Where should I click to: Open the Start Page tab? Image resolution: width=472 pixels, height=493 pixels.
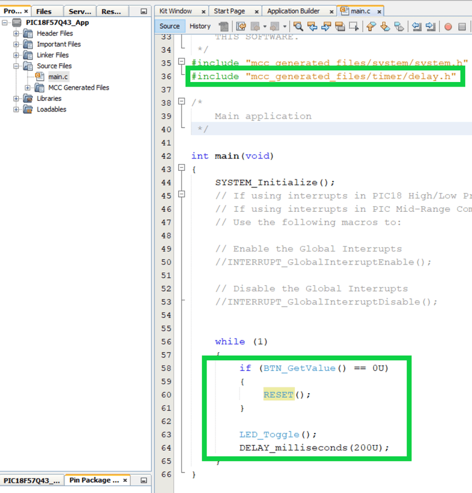point(229,11)
